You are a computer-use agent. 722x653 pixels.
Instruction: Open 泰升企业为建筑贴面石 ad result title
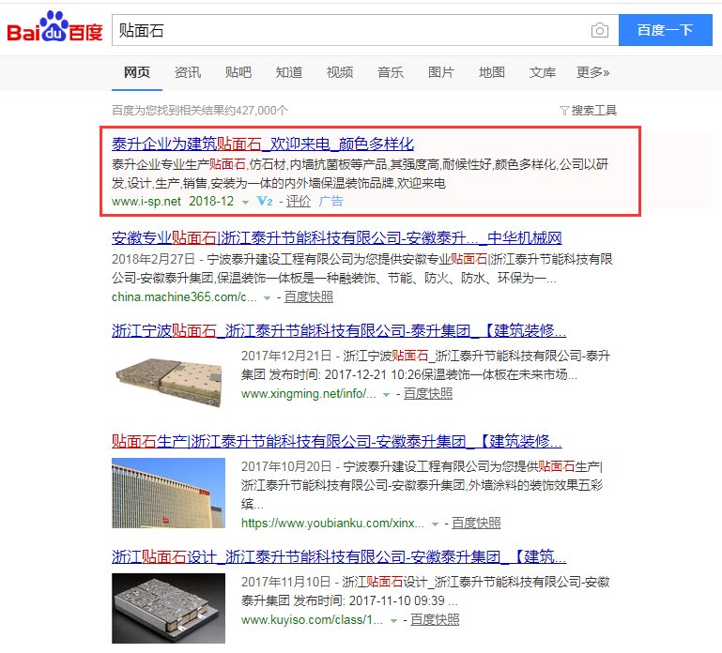click(x=263, y=144)
